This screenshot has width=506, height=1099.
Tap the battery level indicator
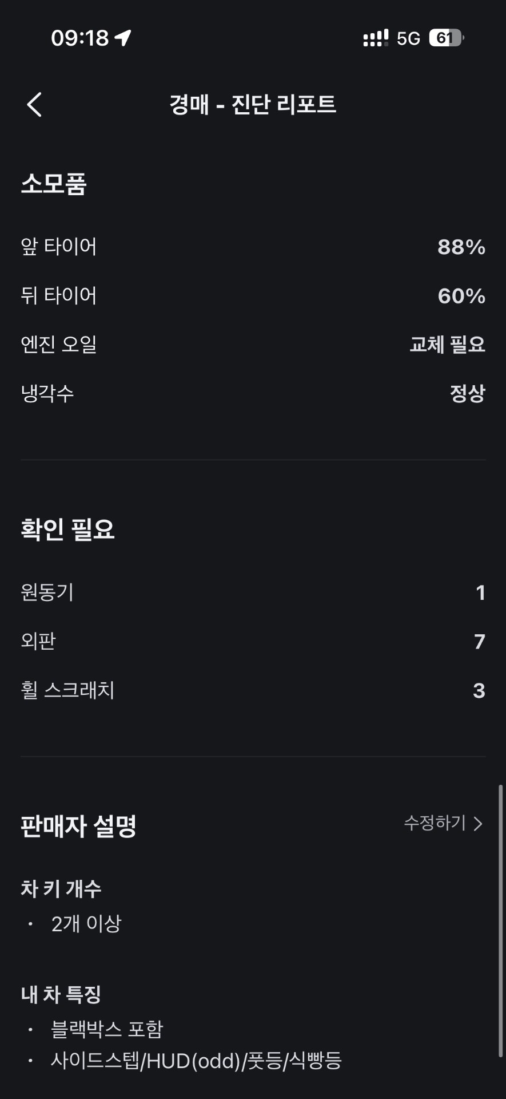[x=446, y=38]
